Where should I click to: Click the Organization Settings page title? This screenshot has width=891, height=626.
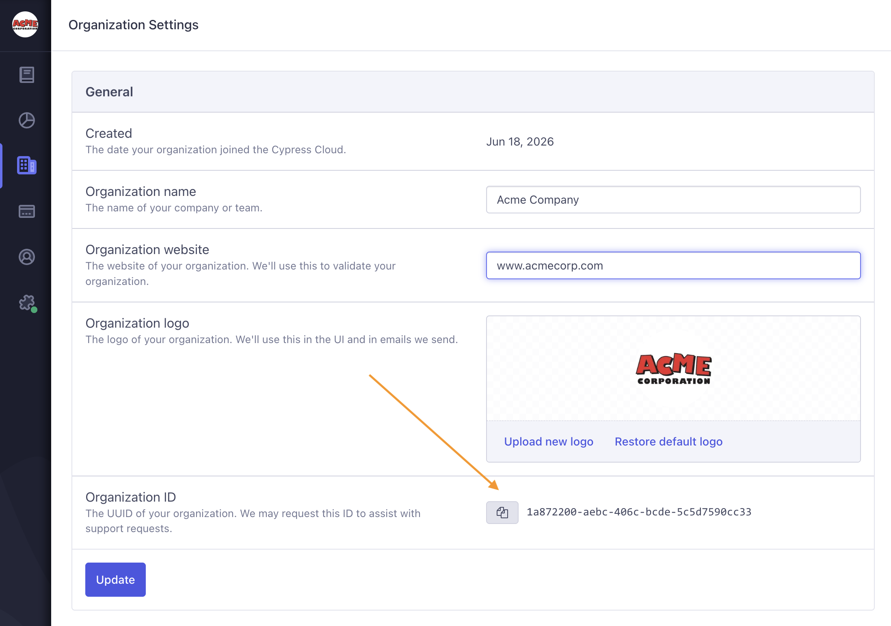pyautogui.click(x=134, y=25)
